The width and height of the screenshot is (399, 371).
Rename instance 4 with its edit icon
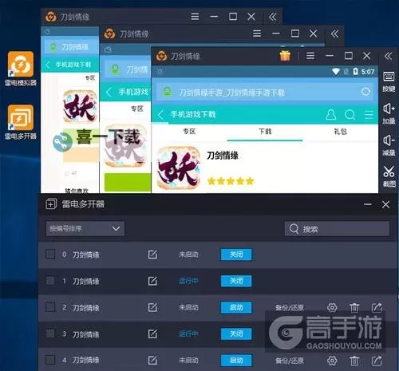coord(152,361)
